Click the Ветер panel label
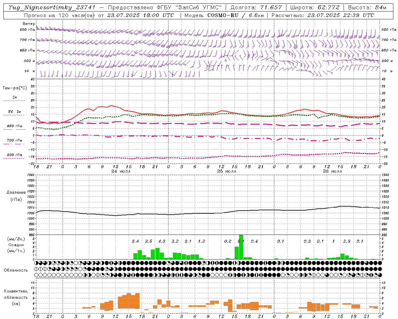Viewport: 398px width, 319px height. click(x=29, y=24)
